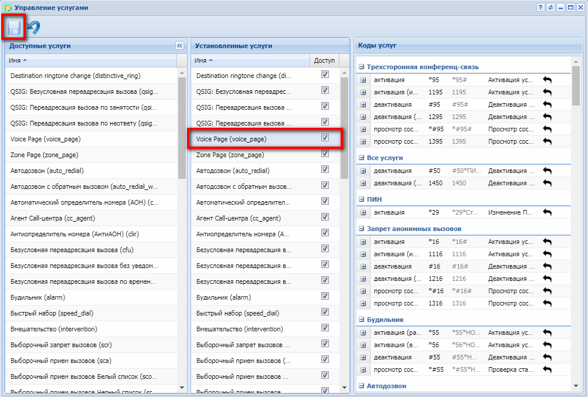Expand the *16 activation row details
This screenshot has width=588, height=397.
point(363,242)
